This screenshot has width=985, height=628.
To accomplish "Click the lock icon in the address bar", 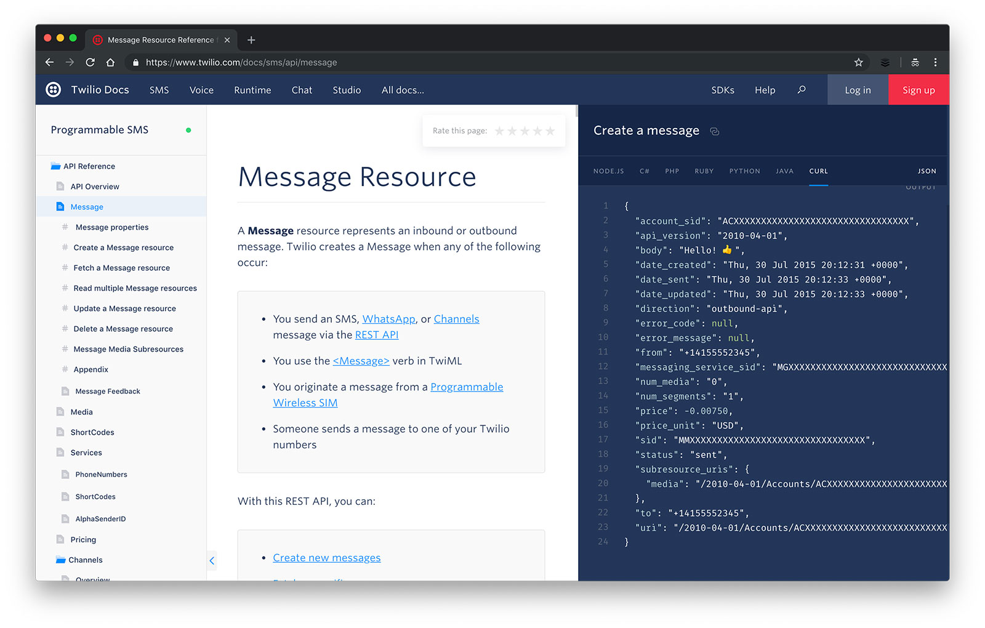I will (x=135, y=62).
